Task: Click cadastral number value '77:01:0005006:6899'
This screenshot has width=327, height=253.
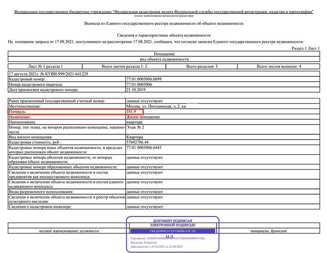Action: click(x=144, y=79)
